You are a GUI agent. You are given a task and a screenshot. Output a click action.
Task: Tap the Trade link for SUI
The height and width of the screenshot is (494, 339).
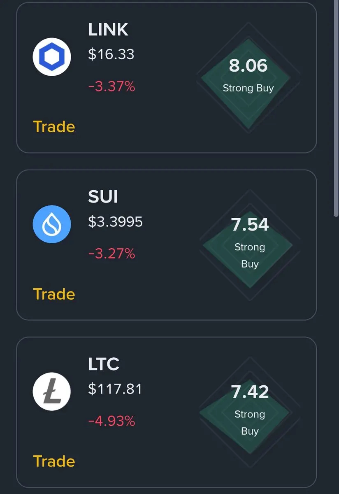pos(54,294)
